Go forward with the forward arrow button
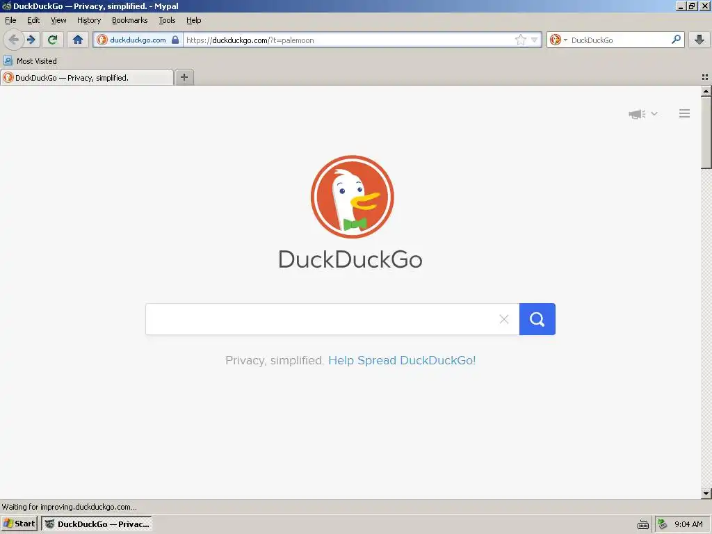Image resolution: width=712 pixels, height=534 pixels. [x=31, y=40]
